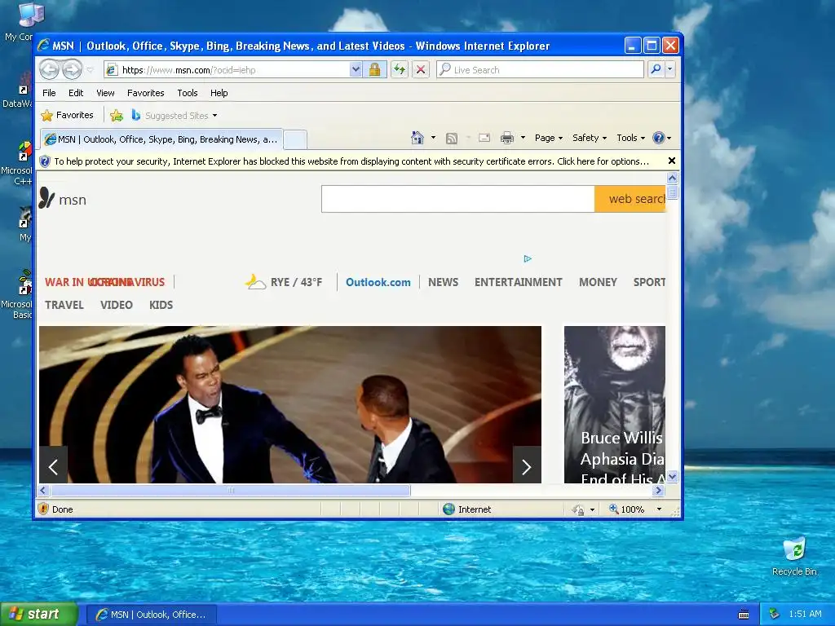Open the Tools command bar dropdown
The height and width of the screenshot is (626, 835).
[x=630, y=138]
